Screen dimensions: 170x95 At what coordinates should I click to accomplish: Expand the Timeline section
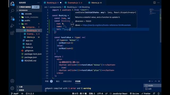(x=29, y=90)
